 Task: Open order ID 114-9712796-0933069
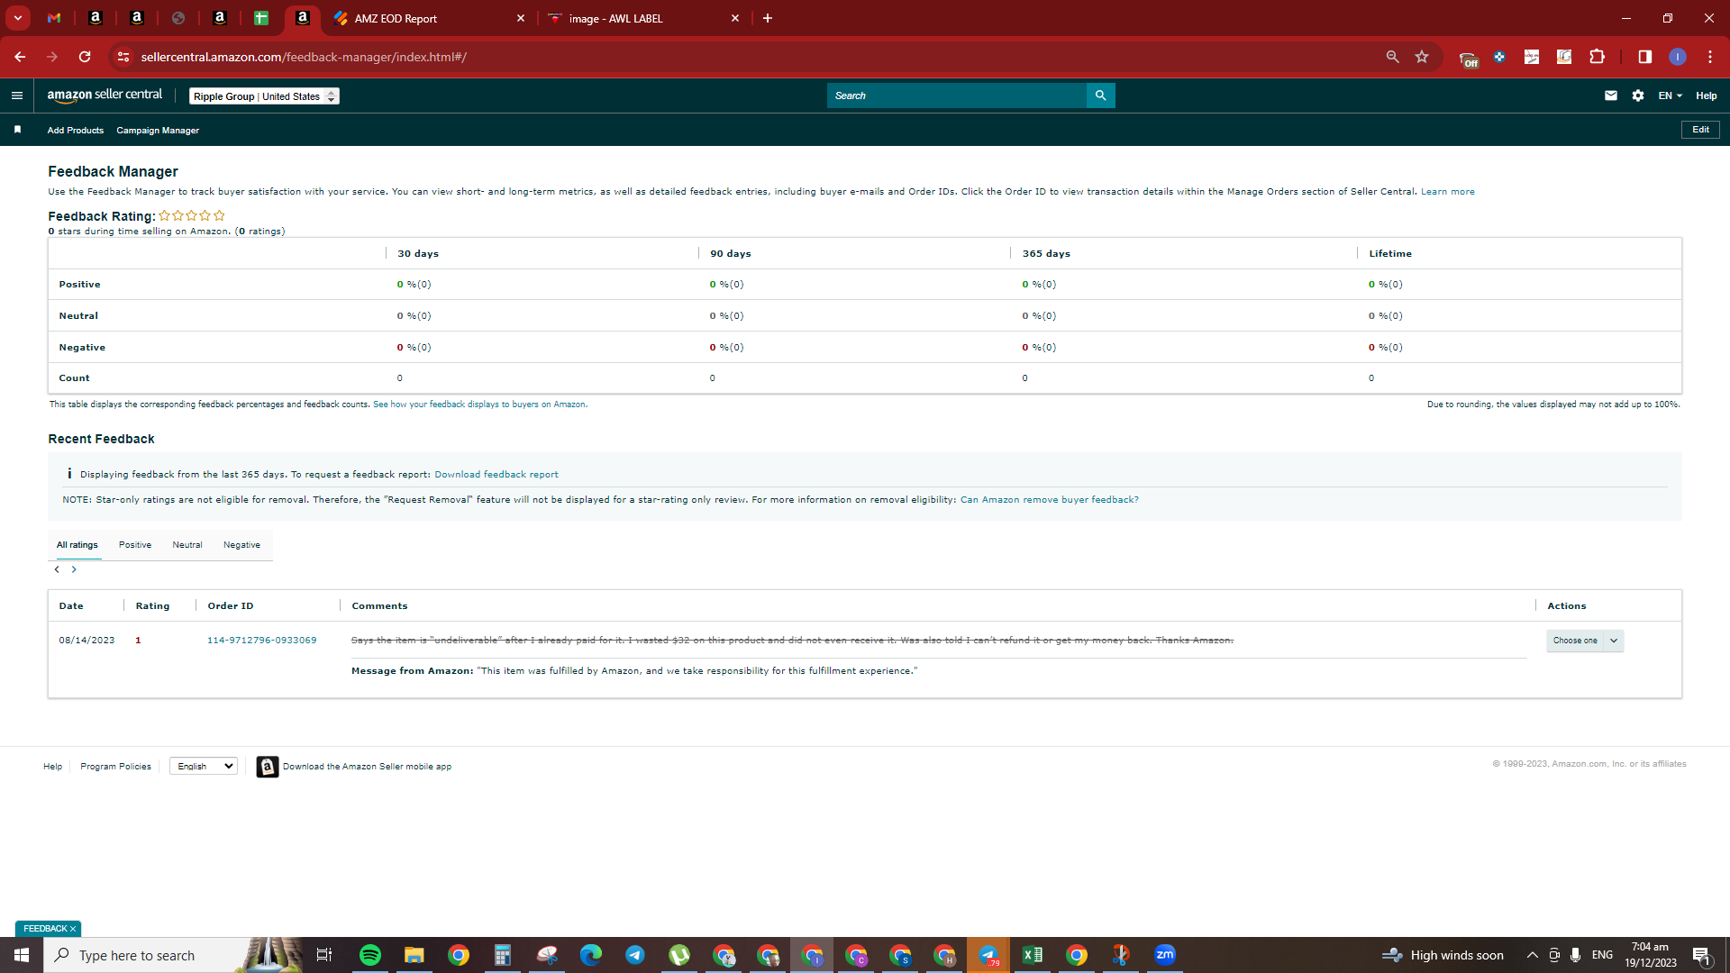pos(262,641)
